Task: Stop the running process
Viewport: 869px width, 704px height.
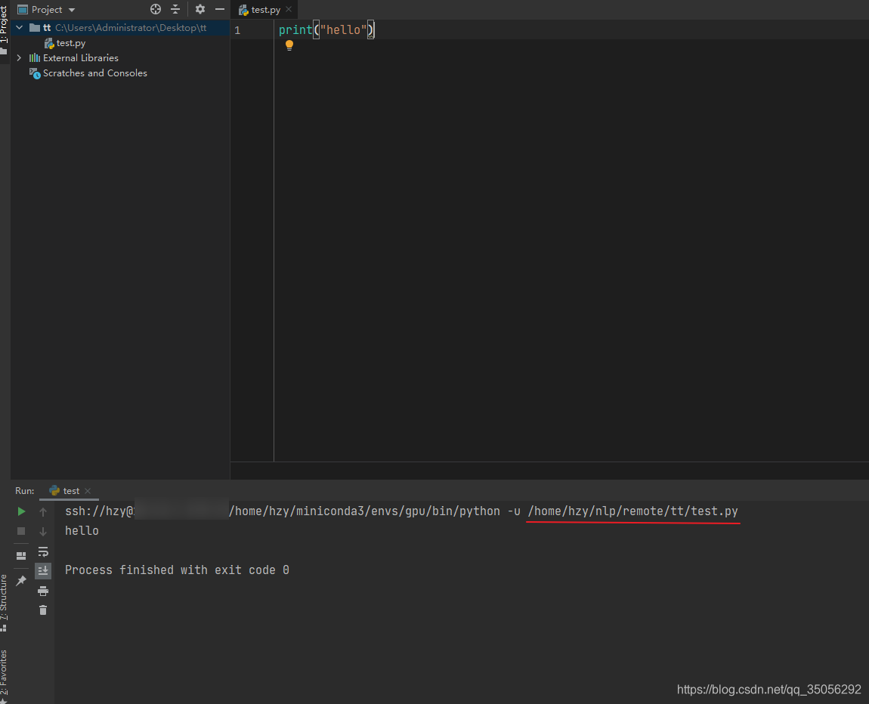Action: [x=21, y=530]
